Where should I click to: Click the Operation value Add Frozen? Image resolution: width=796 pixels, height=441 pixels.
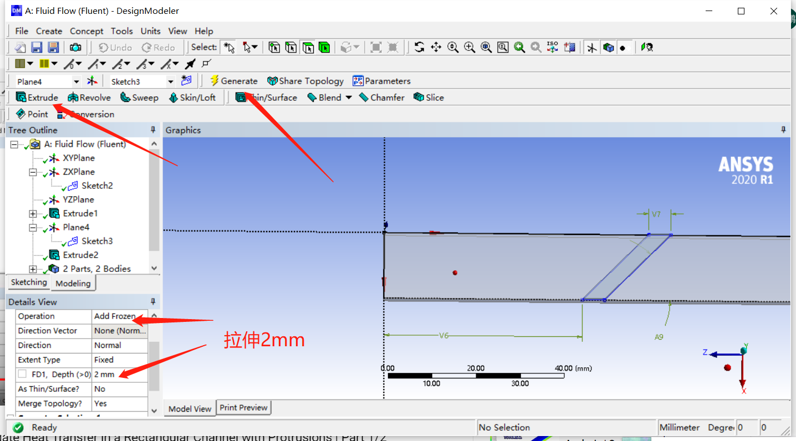pyautogui.click(x=120, y=316)
